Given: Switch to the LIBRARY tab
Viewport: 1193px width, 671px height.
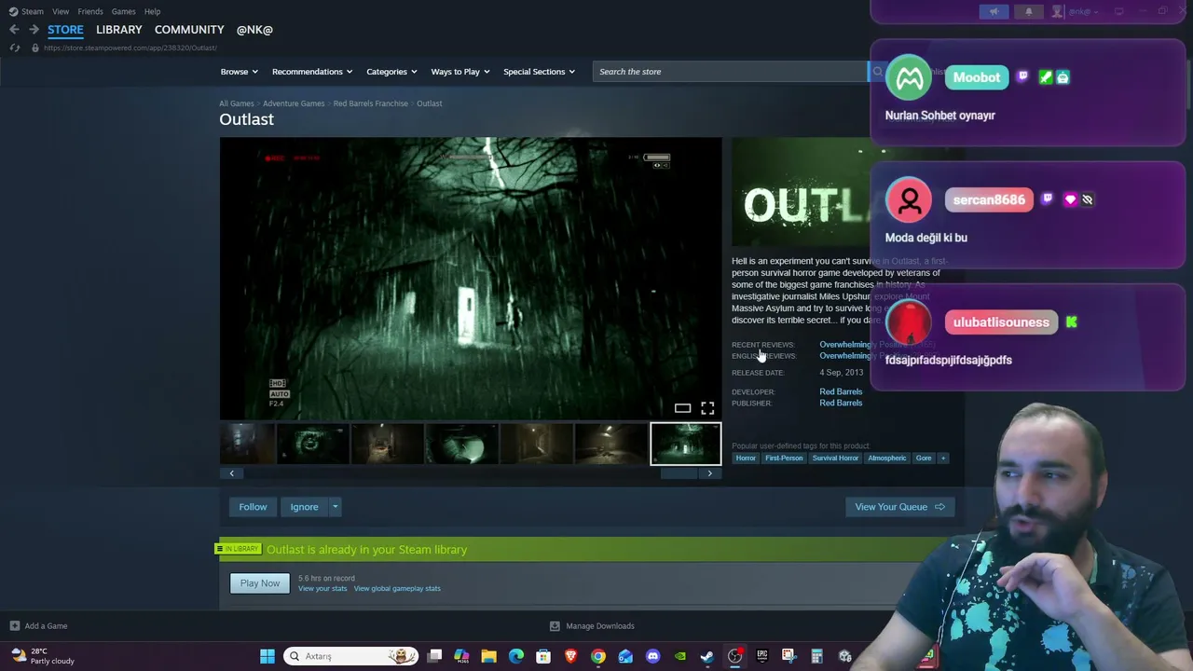Looking at the screenshot, I should 119,30.
